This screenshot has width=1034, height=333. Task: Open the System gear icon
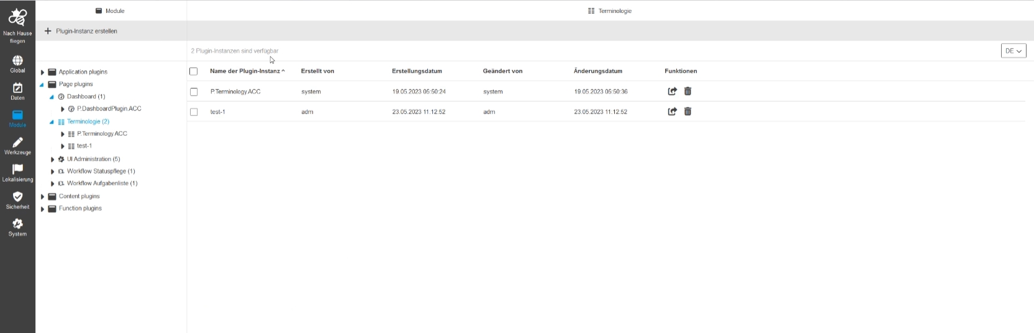click(17, 224)
